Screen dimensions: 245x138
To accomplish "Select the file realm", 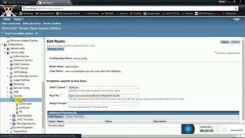I will coord(21,112).
